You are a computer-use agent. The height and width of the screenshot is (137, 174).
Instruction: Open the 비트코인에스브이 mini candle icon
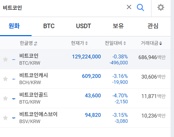pyautogui.click(x=14, y=118)
